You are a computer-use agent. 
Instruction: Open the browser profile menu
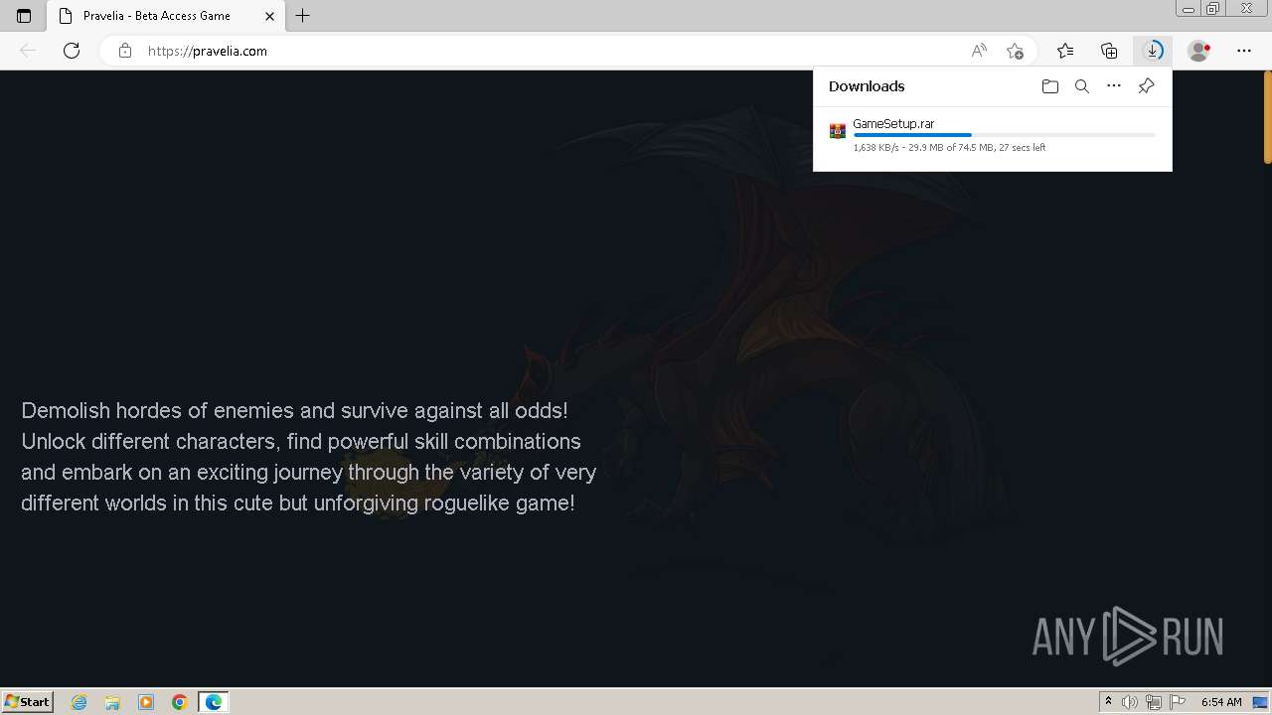point(1199,51)
